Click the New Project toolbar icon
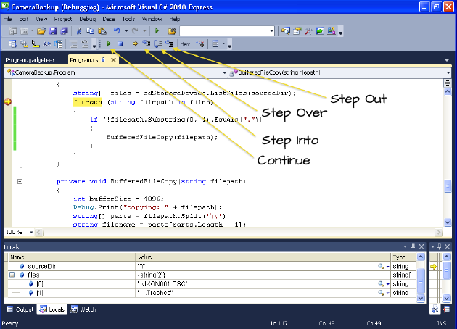 coord(12,31)
